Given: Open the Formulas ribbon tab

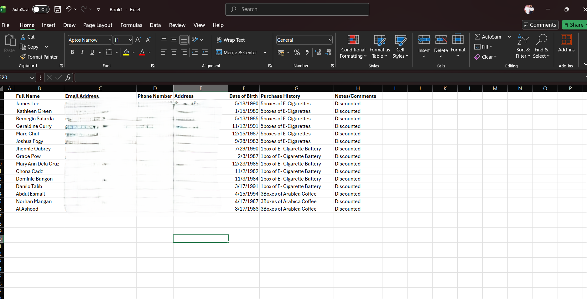Looking at the screenshot, I should pyautogui.click(x=131, y=25).
